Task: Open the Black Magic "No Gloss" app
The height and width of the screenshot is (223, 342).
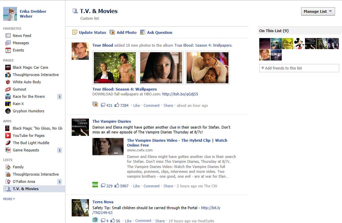Action: coord(37,128)
